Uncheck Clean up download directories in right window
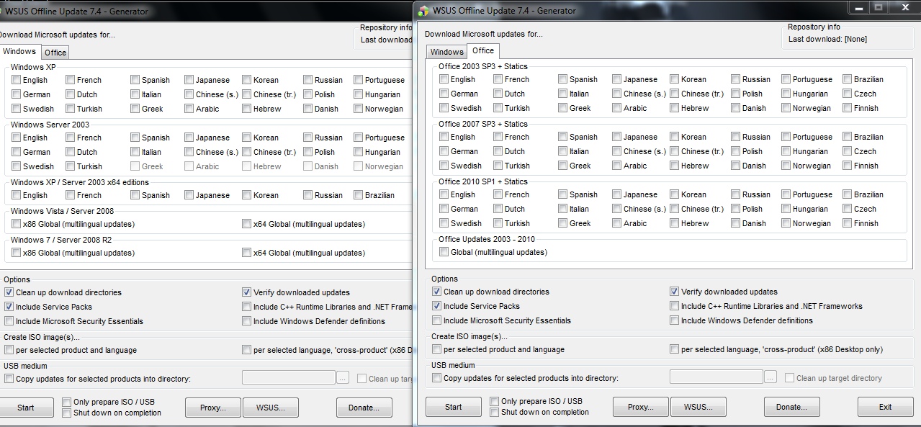The width and height of the screenshot is (921, 427). (437, 292)
